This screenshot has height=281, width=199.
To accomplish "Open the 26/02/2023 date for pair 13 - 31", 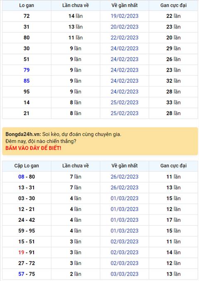I will click(124, 187).
